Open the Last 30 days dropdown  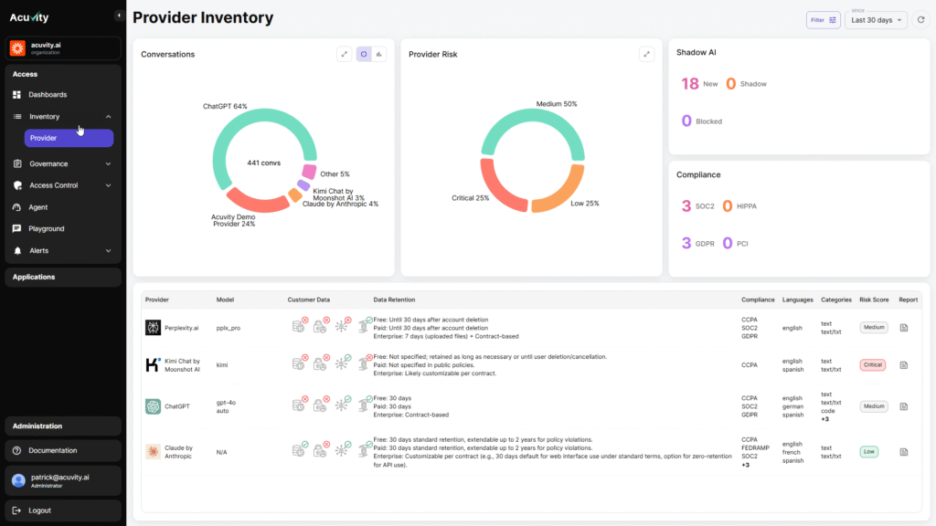[x=876, y=20]
